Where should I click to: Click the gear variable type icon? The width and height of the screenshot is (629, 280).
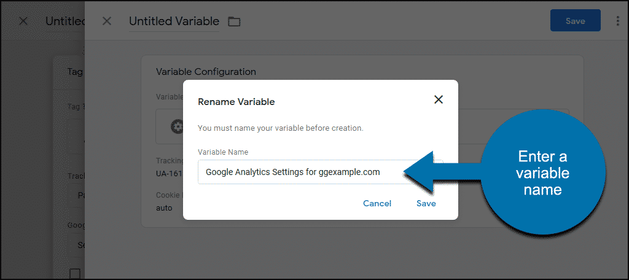point(176,126)
